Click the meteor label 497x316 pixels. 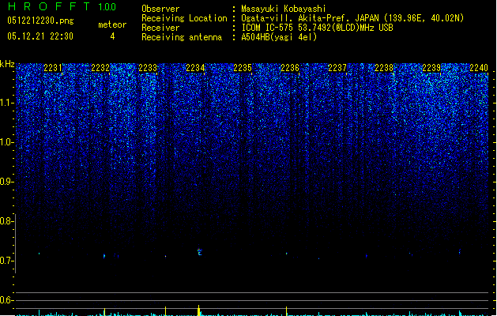pos(112,24)
